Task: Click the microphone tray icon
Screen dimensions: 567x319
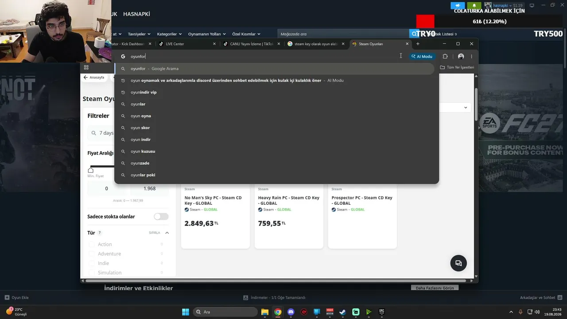Action: point(520,312)
